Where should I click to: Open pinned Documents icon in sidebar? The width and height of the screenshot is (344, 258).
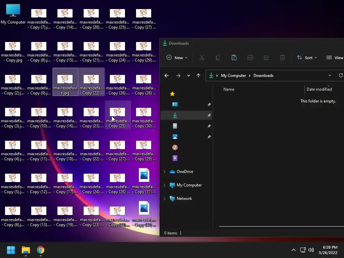pos(175,126)
